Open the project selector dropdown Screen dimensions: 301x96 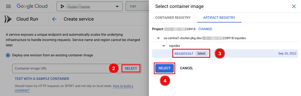[x=90, y=6]
